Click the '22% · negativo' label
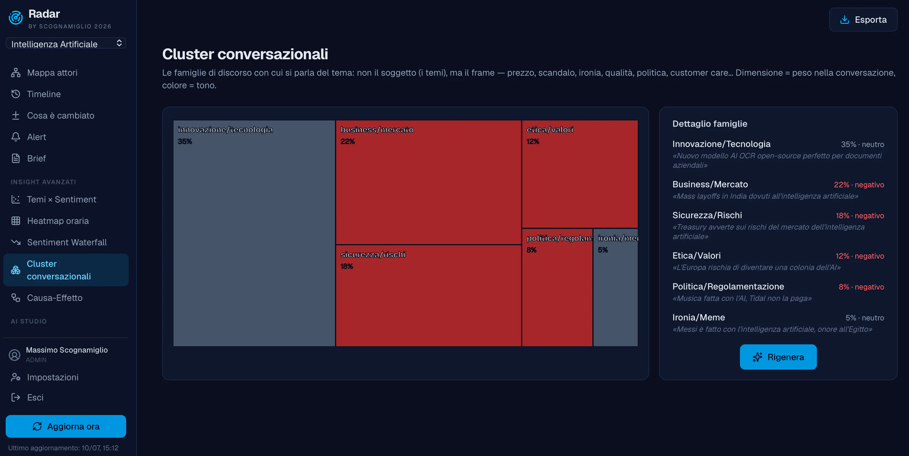The image size is (909, 456). pos(859,184)
